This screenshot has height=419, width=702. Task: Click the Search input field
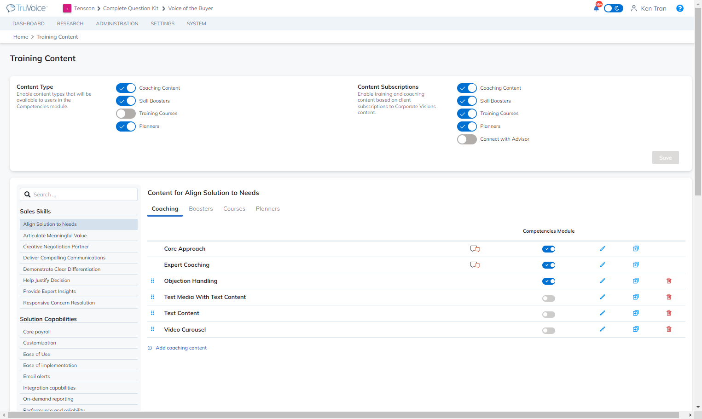(x=79, y=195)
